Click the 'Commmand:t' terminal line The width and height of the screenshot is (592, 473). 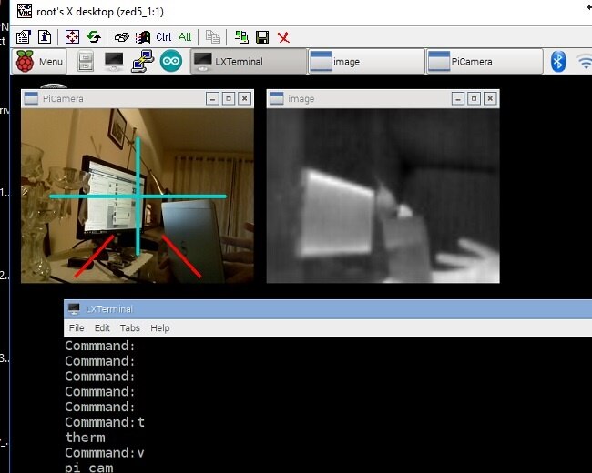[105, 422]
